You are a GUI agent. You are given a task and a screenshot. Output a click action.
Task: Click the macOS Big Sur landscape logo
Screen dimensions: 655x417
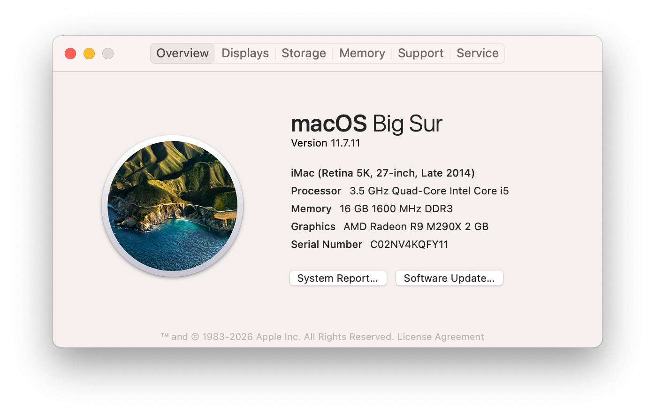[172, 206]
